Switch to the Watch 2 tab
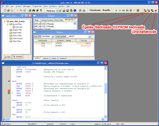159x126 pixels. (46, 58)
